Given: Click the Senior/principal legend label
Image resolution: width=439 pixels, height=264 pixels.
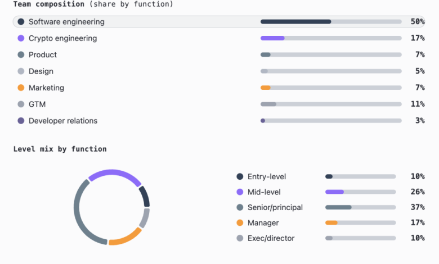Looking at the screenshot, I should tap(275, 207).
